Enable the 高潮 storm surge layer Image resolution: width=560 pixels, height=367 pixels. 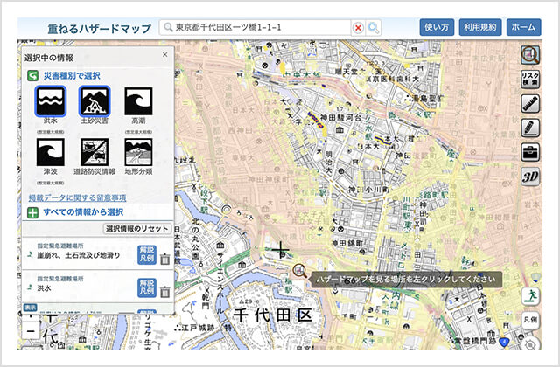138,101
